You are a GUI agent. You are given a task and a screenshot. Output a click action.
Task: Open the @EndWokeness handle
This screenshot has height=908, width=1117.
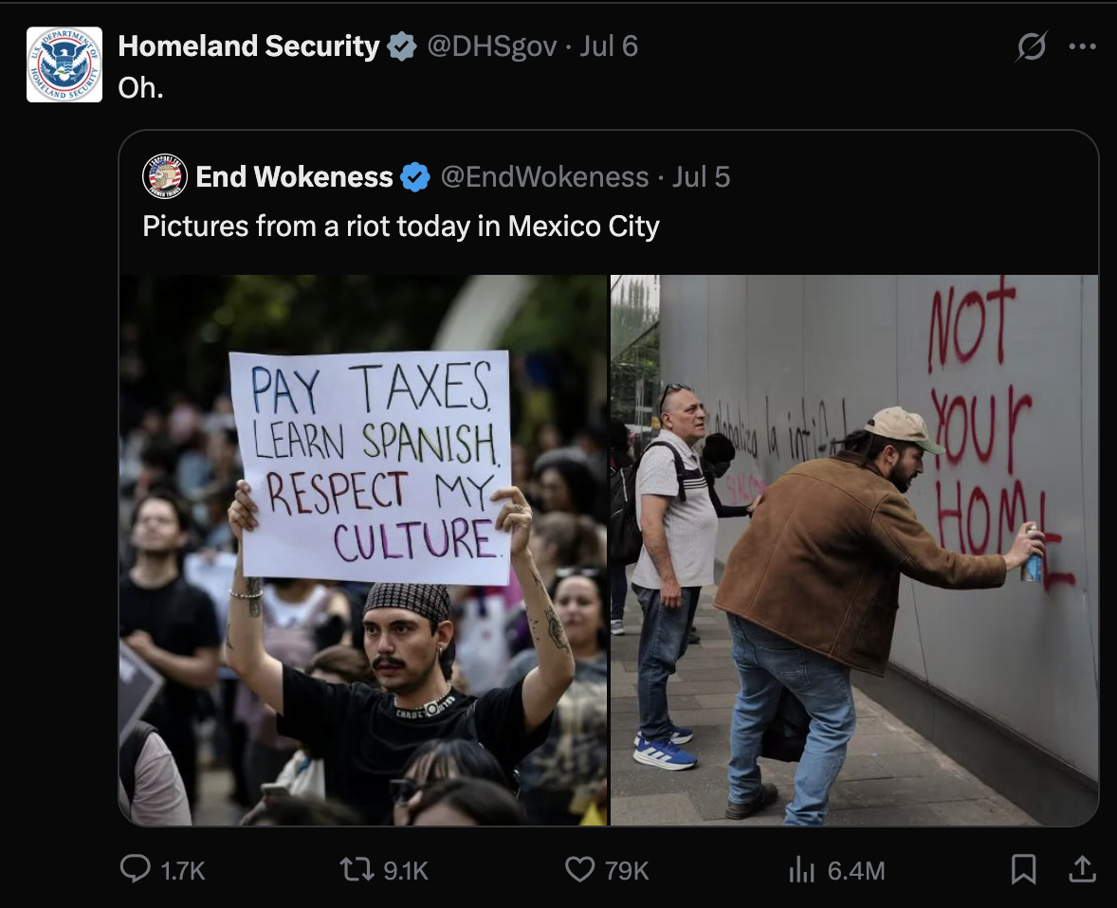(x=544, y=176)
